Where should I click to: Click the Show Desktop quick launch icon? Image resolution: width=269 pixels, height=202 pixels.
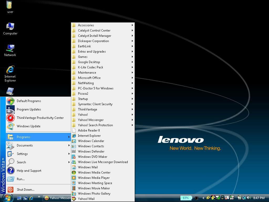19,198
